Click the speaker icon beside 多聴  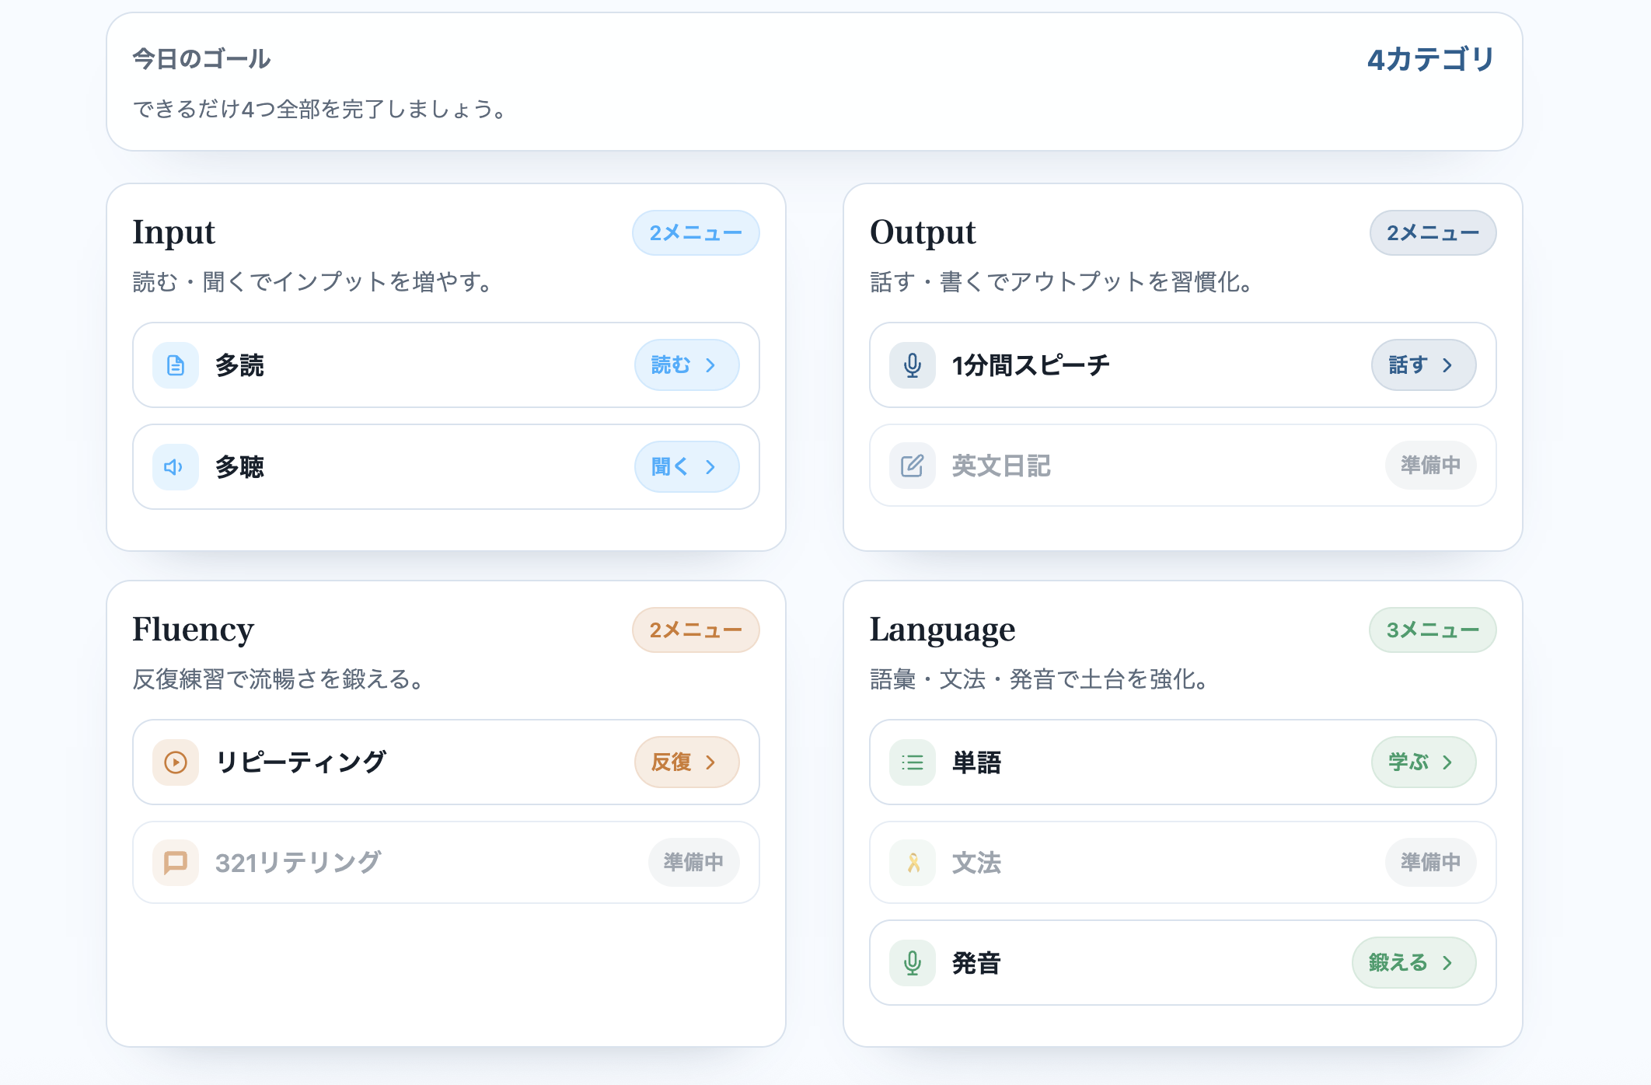point(175,467)
